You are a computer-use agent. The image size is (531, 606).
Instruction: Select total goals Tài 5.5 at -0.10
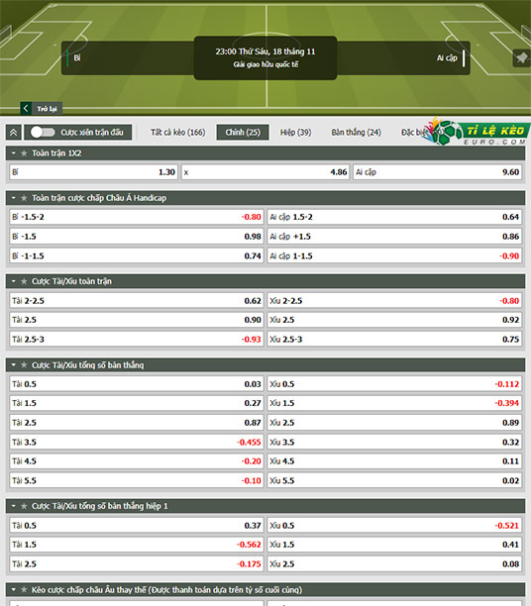136,481
